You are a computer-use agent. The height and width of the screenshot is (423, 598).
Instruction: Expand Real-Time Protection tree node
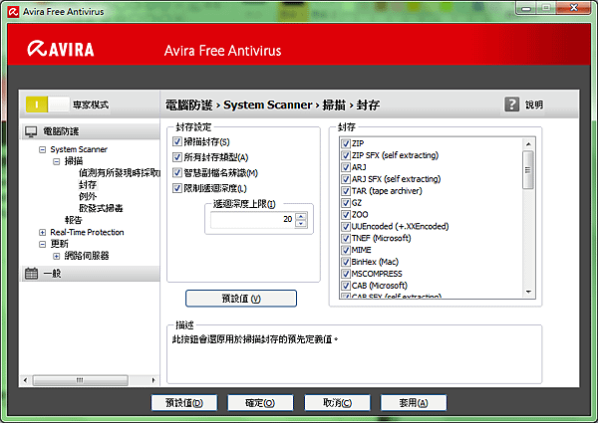click(42, 232)
